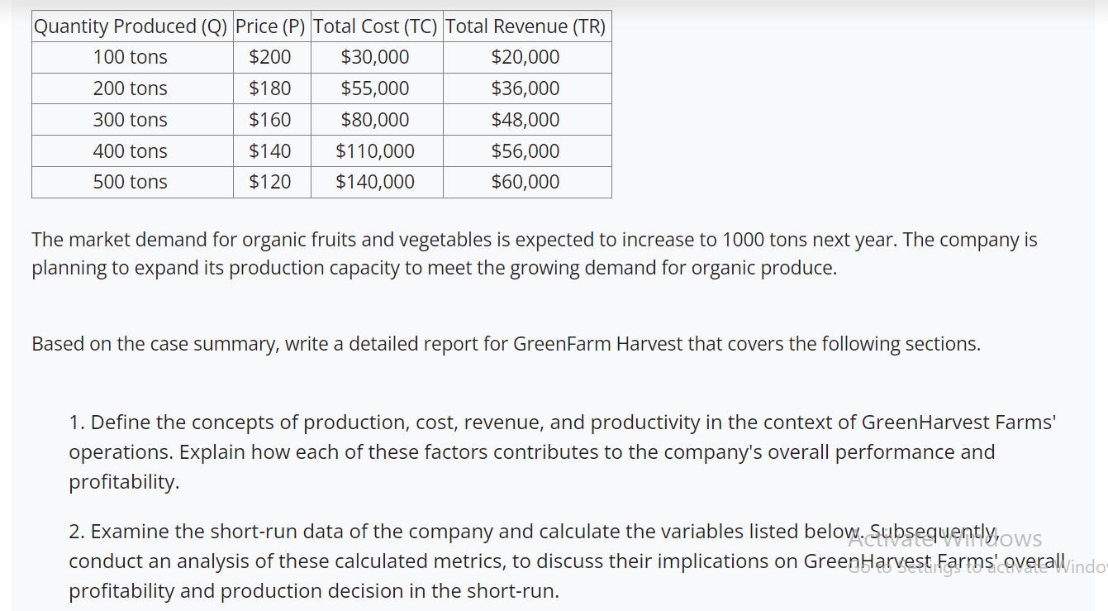Click the '400 tons' quantity cell

pyautogui.click(x=131, y=151)
